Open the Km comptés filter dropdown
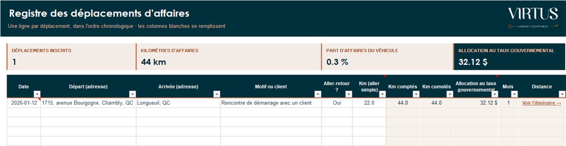 click(416, 94)
